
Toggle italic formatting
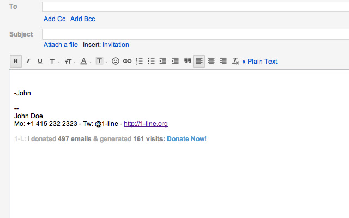[28, 62]
